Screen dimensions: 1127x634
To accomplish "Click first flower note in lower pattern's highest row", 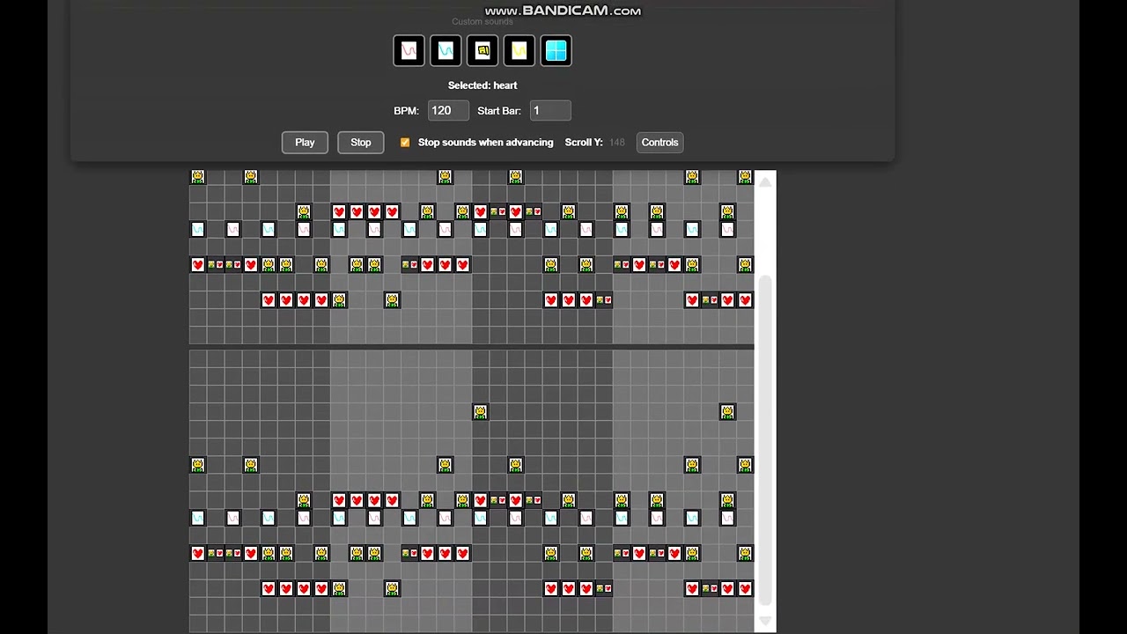I will 480,411.
